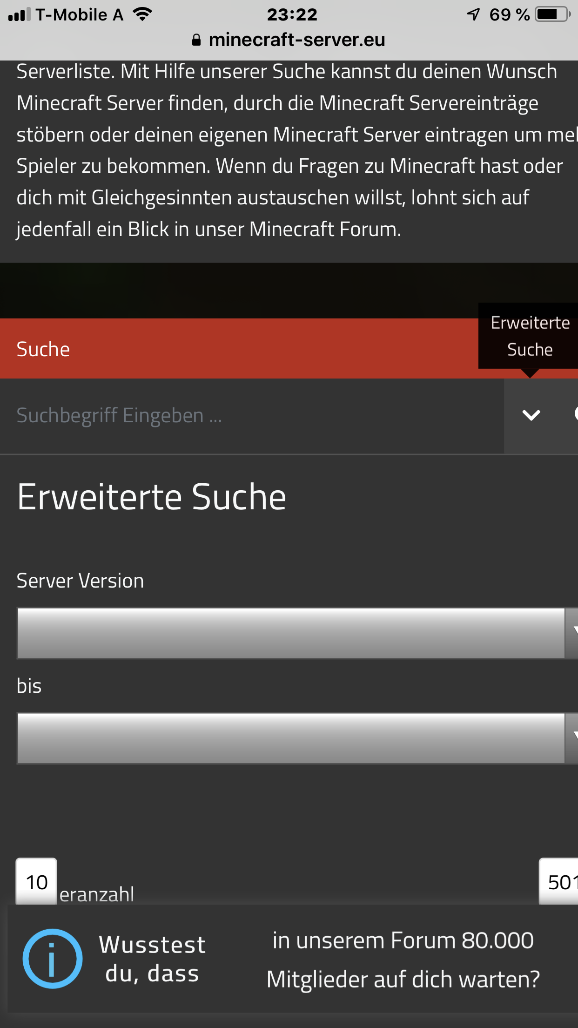This screenshot has height=1028, width=578.
Task: Click the blue info circle icon
Action: coord(53,959)
